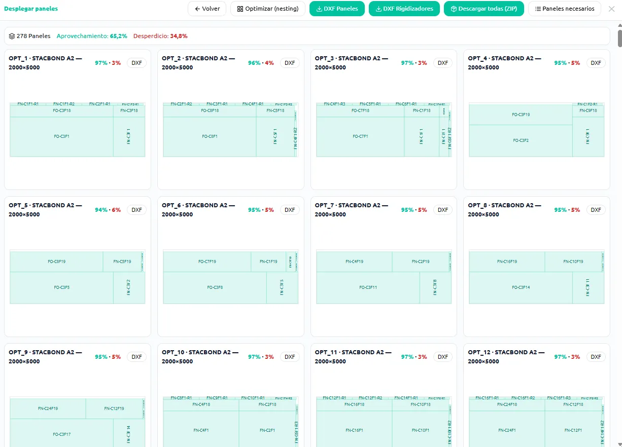Click Descargar todas (ZIP)
This screenshot has width=622, height=447.
coord(484,9)
